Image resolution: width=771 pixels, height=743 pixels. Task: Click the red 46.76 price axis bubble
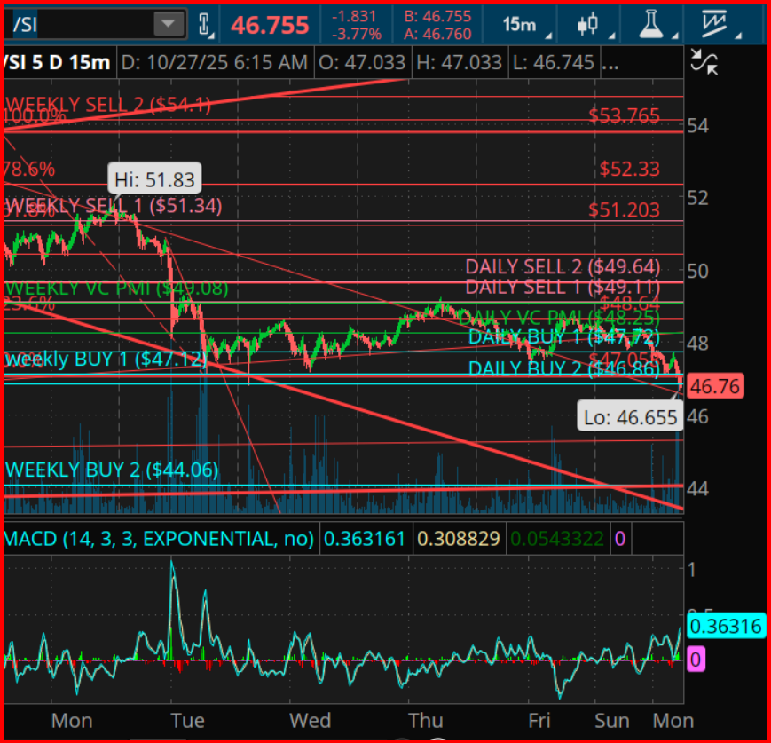(714, 386)
